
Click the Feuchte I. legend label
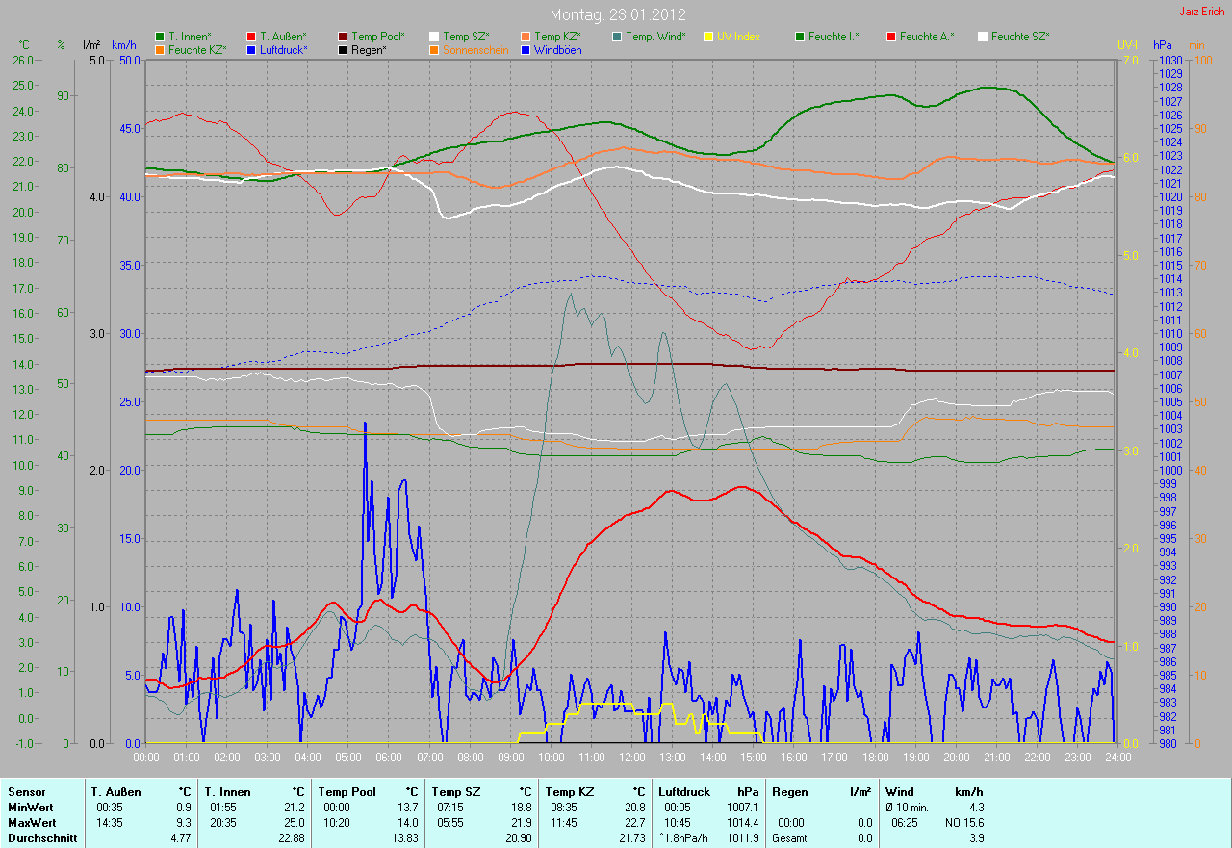point(834,37)
